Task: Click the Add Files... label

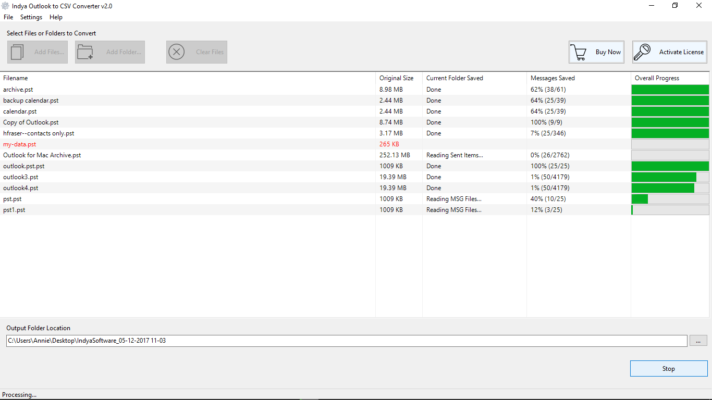Action: 49,52
